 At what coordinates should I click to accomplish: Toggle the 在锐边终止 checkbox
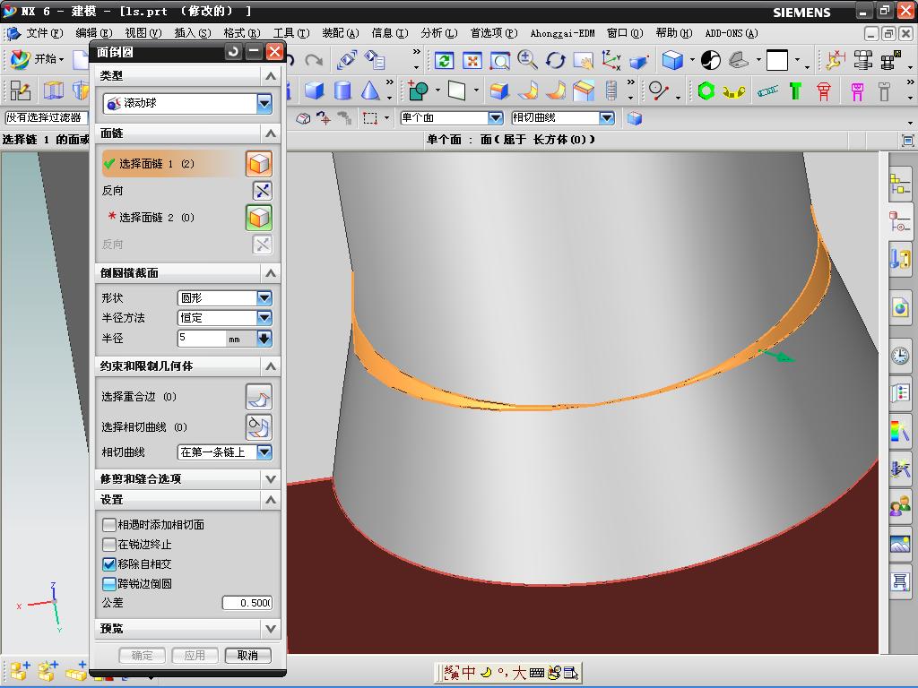(109, 545)
